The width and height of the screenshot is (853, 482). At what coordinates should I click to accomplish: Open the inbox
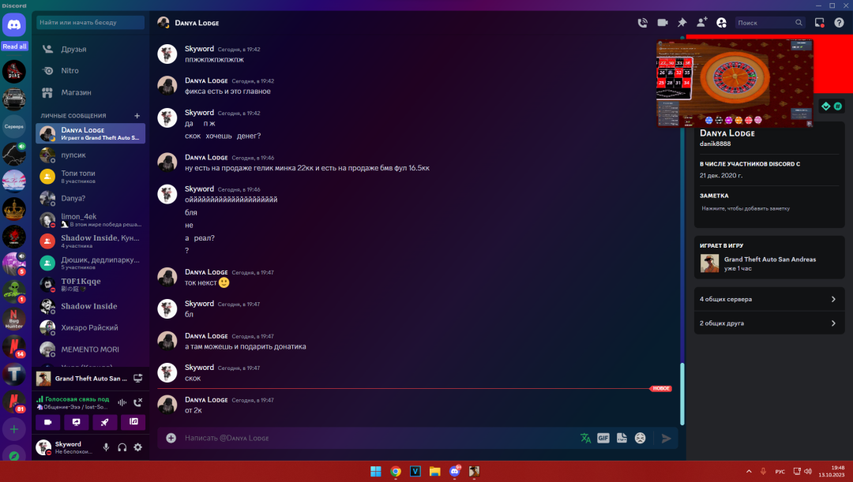(x=819, y=23)
